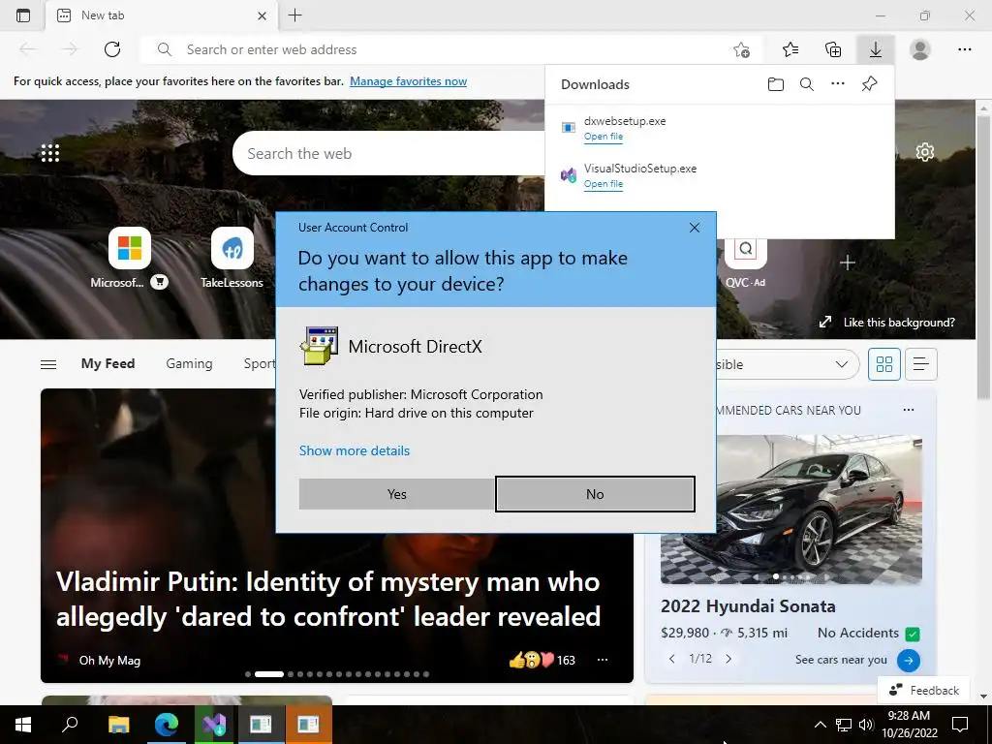
Task: Open the Feedback button
Action: pyautogui.click(x=923, y=690)
